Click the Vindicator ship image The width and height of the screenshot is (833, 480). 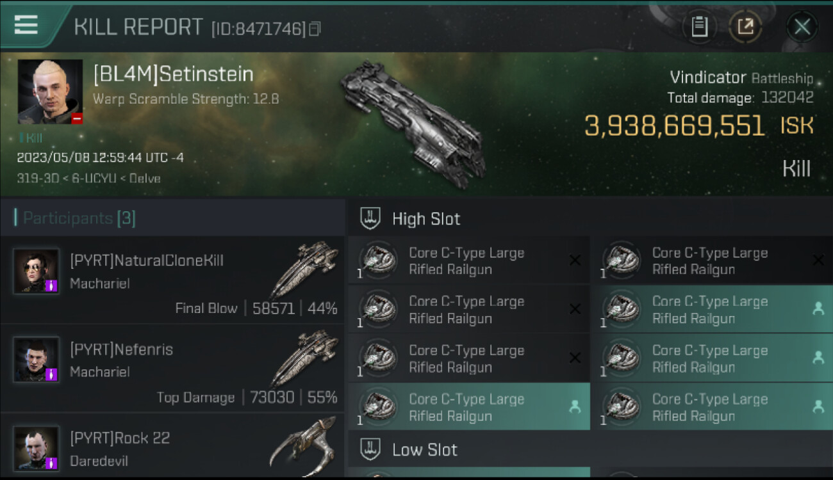412,124
